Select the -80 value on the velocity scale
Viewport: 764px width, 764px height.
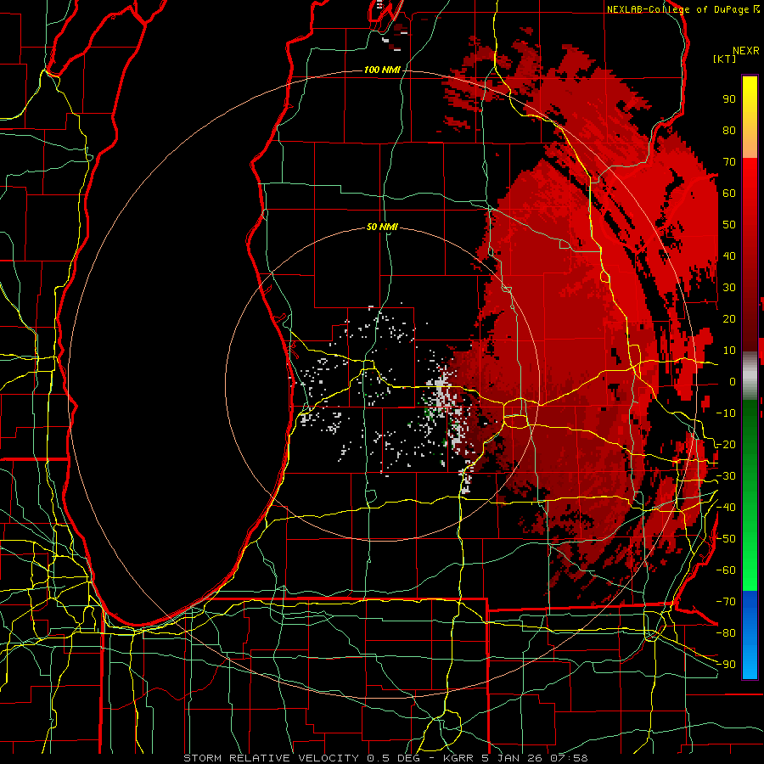coord(726,633)
